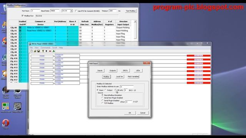Click the red minus remove rung icon

pos(50,51)
